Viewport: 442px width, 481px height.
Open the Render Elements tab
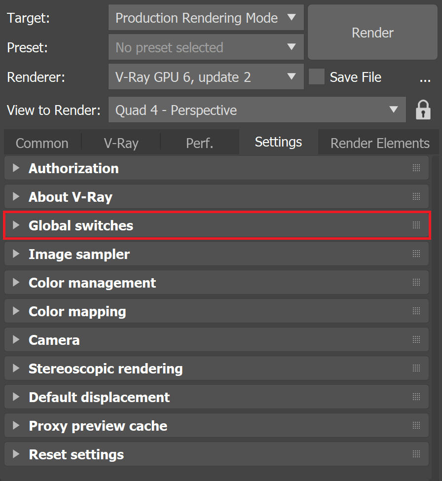tap(379, 143)
